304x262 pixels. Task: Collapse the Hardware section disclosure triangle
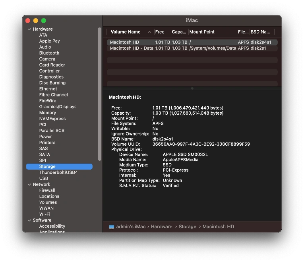29,29
